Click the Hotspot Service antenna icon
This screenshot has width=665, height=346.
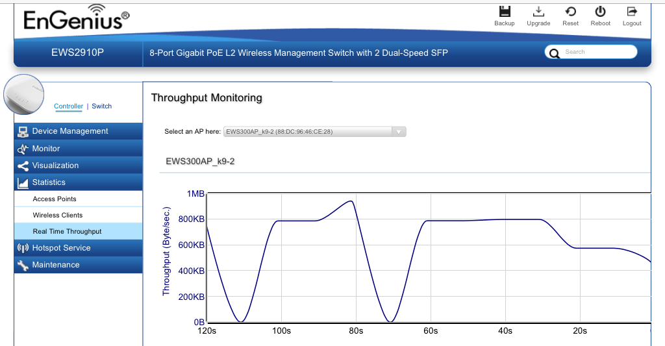click(23, 248)
